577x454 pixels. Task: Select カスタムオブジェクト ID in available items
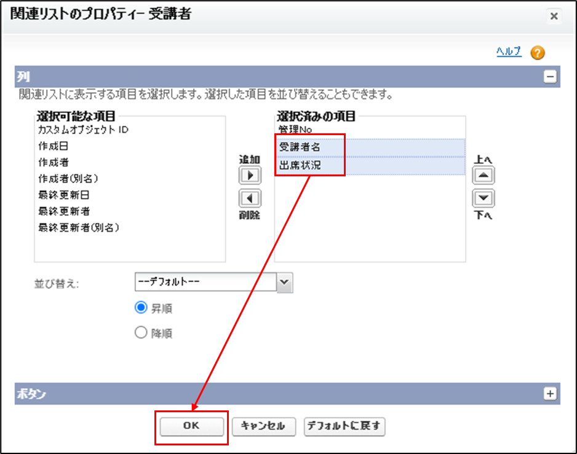[83, 130]
